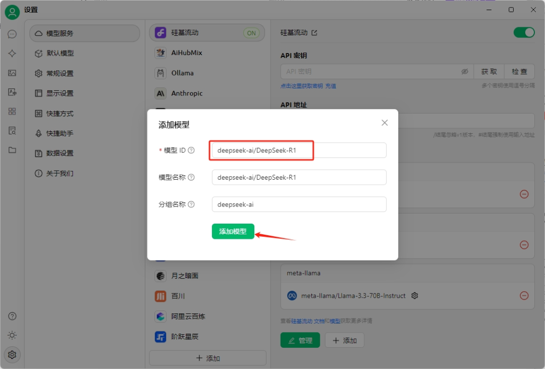This screenshot has width=545, height=369.
Task: Remove the Llama-3.3-70B-Instruct model
Action: 524,296
